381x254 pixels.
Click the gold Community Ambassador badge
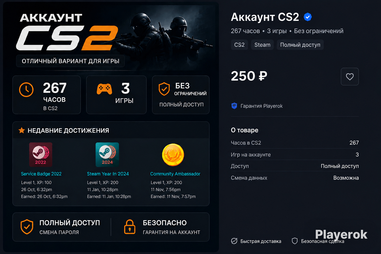[173, 155]
